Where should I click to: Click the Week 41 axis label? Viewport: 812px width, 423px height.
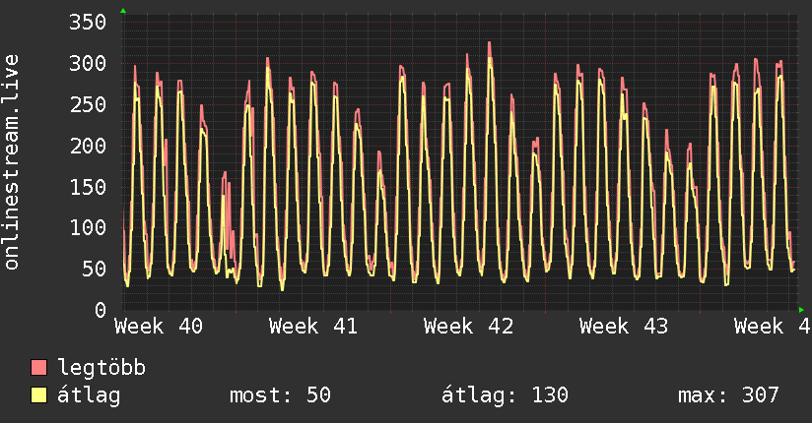pos(313,327)
